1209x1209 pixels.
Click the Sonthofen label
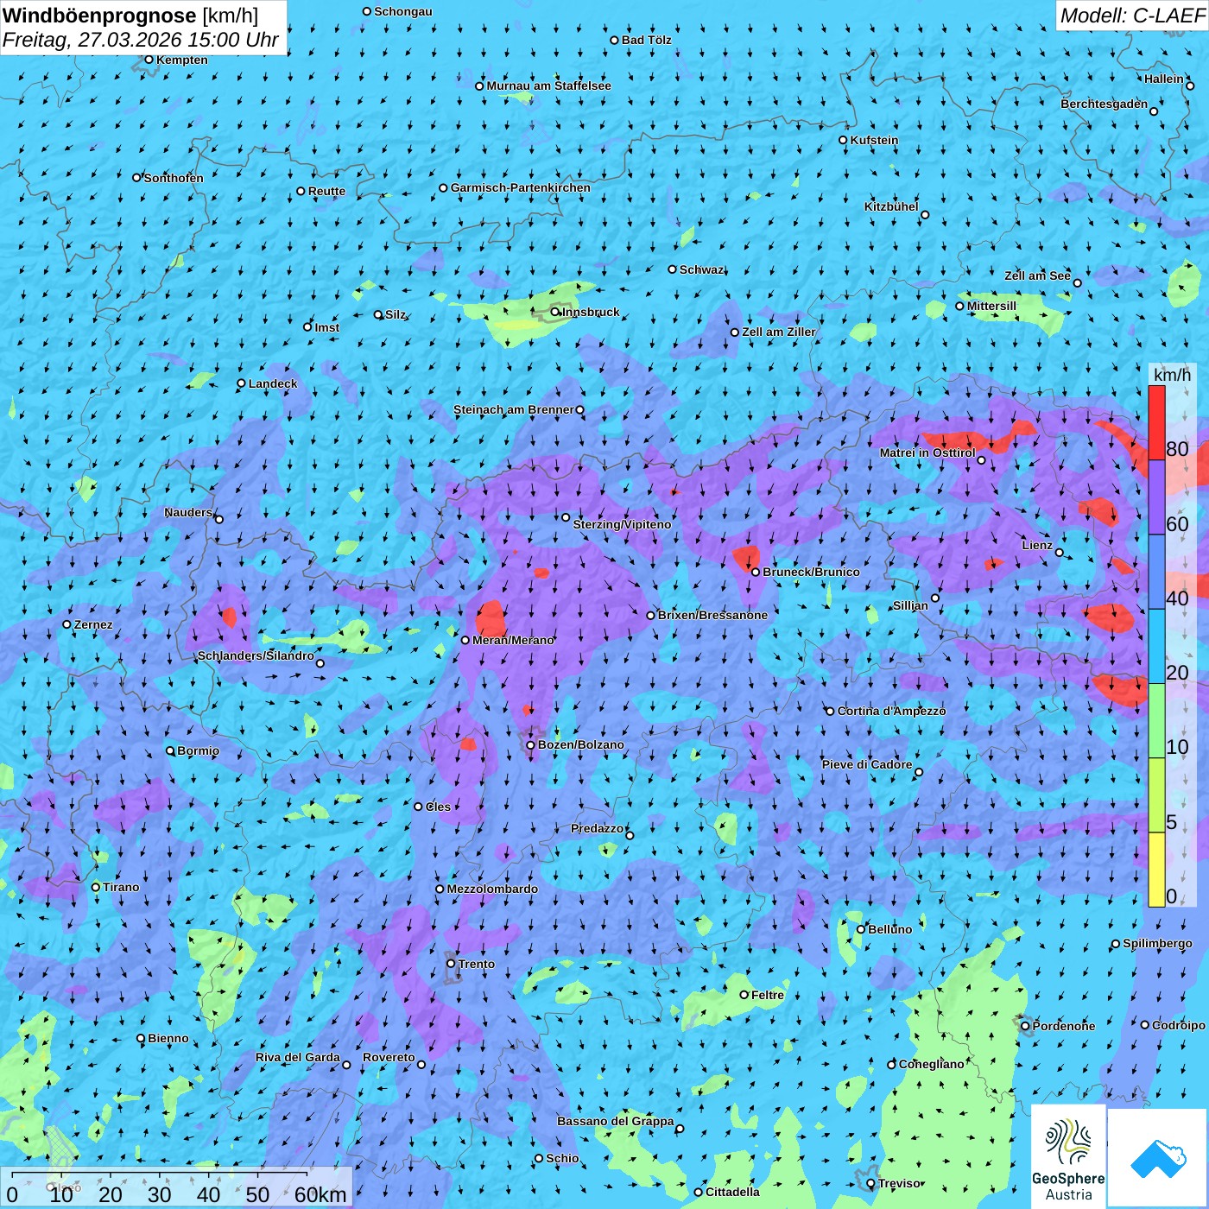[174, 178]
